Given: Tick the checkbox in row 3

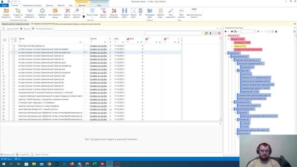Looking at the screenshot, I should [13, 52].
